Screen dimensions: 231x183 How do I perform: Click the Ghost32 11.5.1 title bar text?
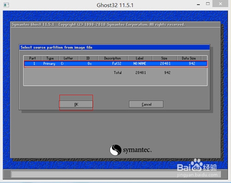[x=115, y=5]
